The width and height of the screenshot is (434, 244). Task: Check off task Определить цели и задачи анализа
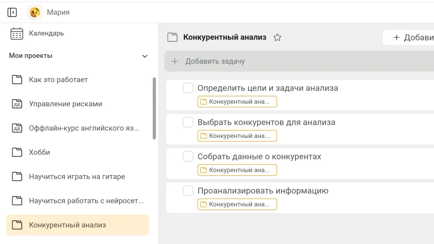pos(188,88)
